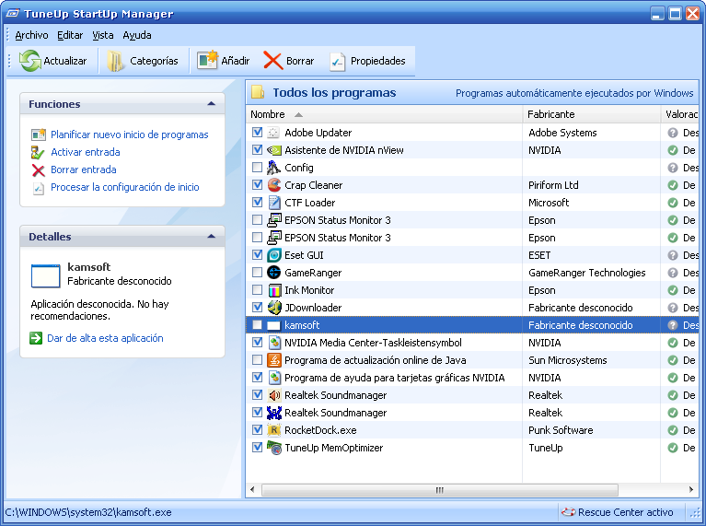
Task: Click the GameRanger program icon
Action: pyautogui.click(x=273, y=273)
